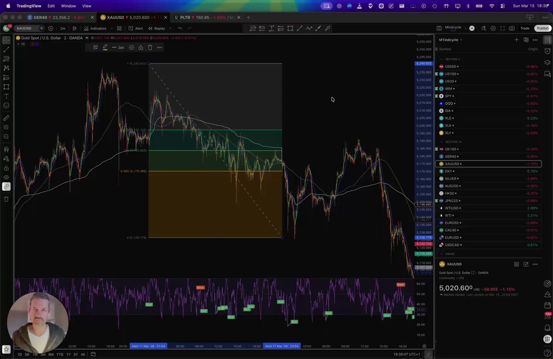Toggle stay in drawing mode pencil icon

[6, 159]
